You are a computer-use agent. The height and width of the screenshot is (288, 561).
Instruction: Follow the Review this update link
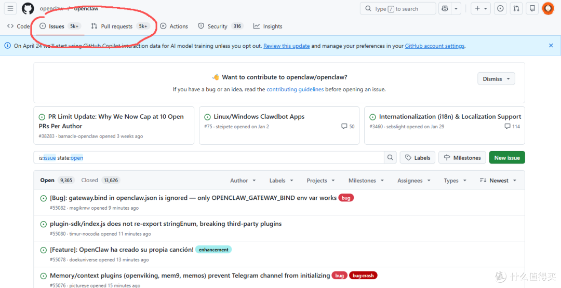pos(287,46)
